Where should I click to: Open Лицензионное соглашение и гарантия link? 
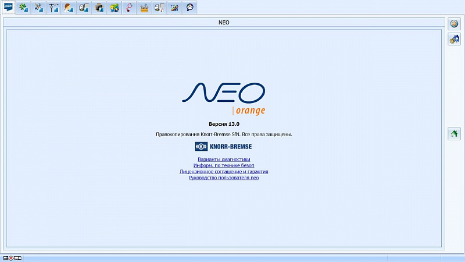pyautogui.click(x=224, y=171)
